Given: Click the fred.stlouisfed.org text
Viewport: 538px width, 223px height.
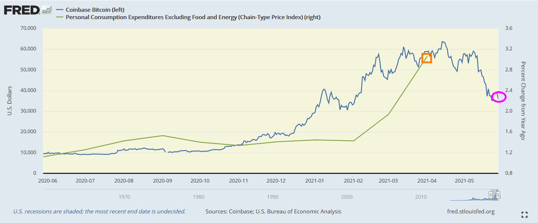Looking at the screenshot, I should [x=470, y=212].
